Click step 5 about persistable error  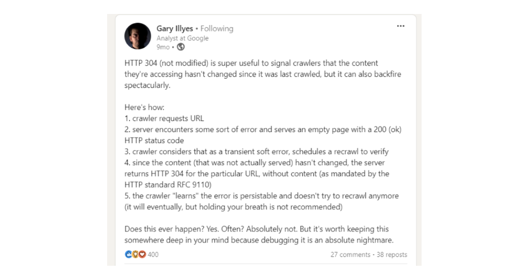tap(261, 201)
